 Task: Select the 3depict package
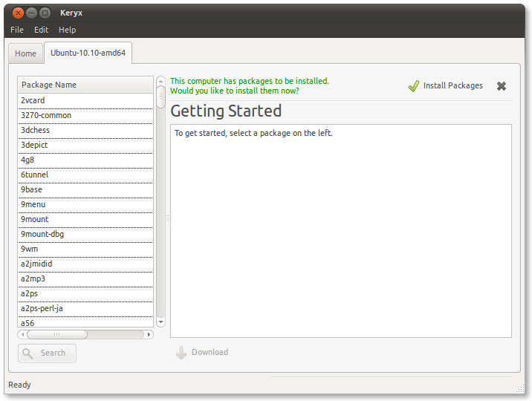pos(85,146)
